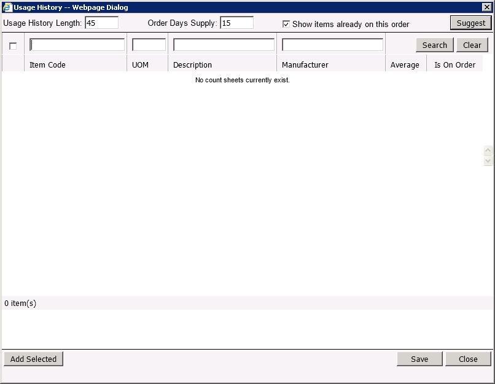The width and height of the screenshot is (495, 384).
Task: Click the Add Selected button
Action: (33, 359)
